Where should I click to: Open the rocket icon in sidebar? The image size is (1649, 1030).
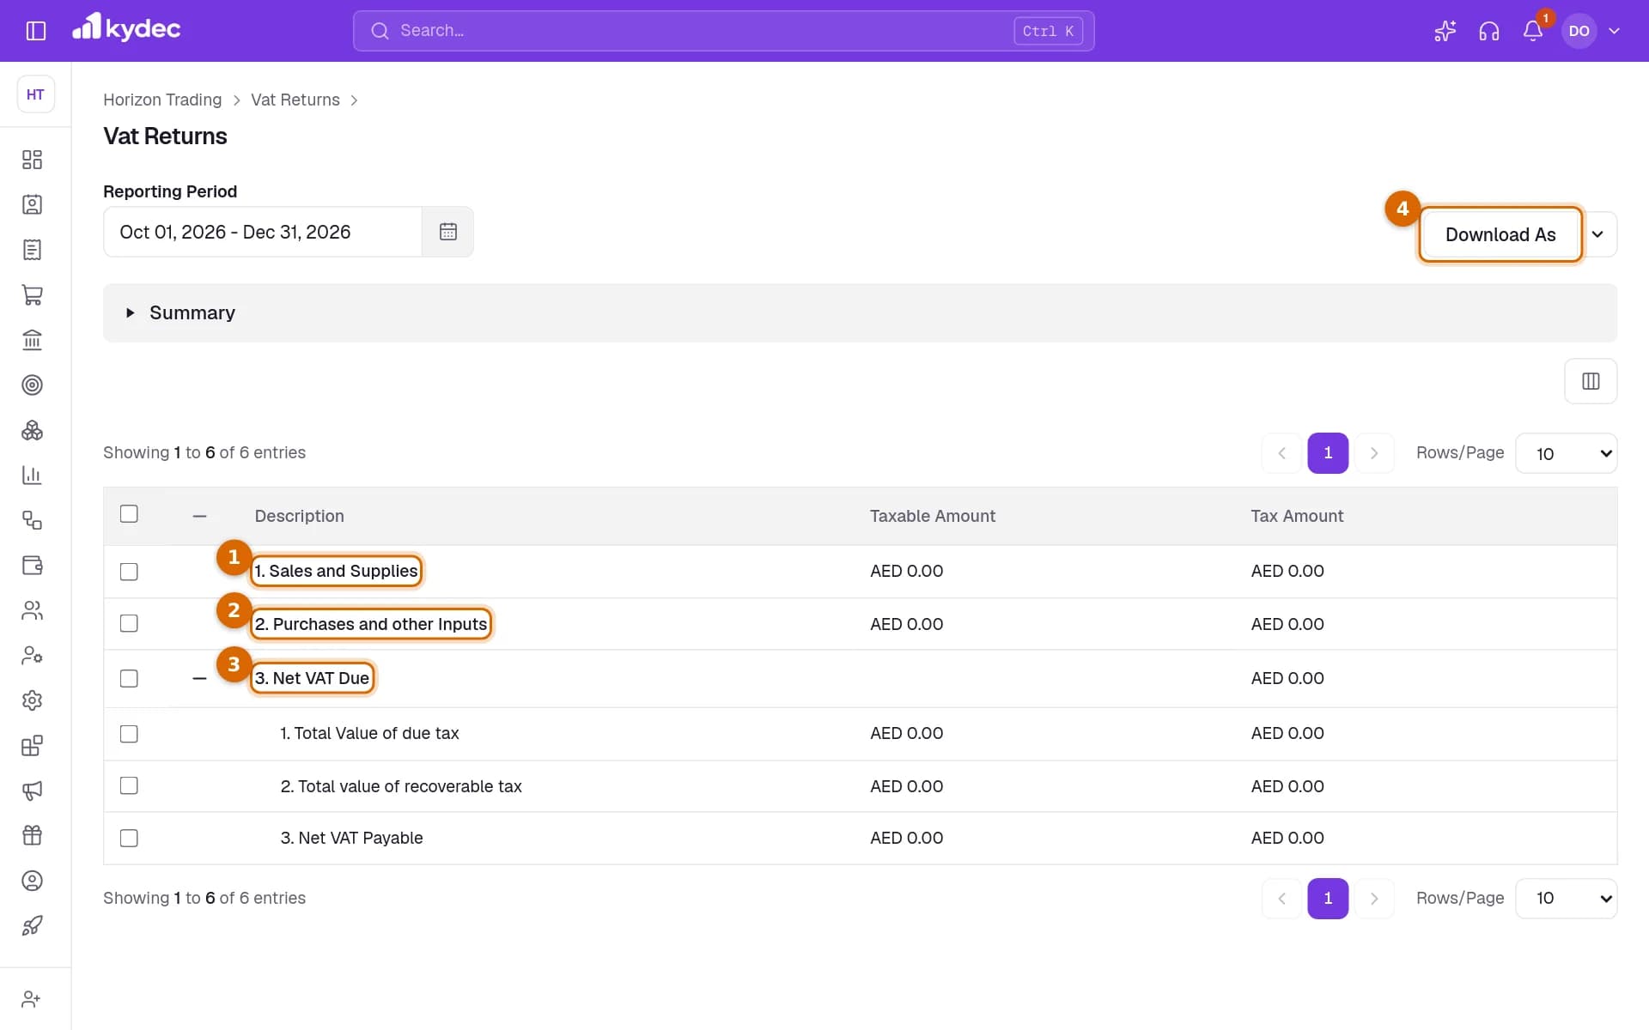pos(32,925)
